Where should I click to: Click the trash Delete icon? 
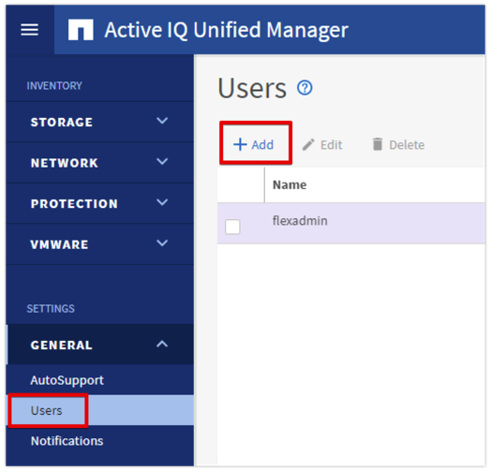coord(378,144)
